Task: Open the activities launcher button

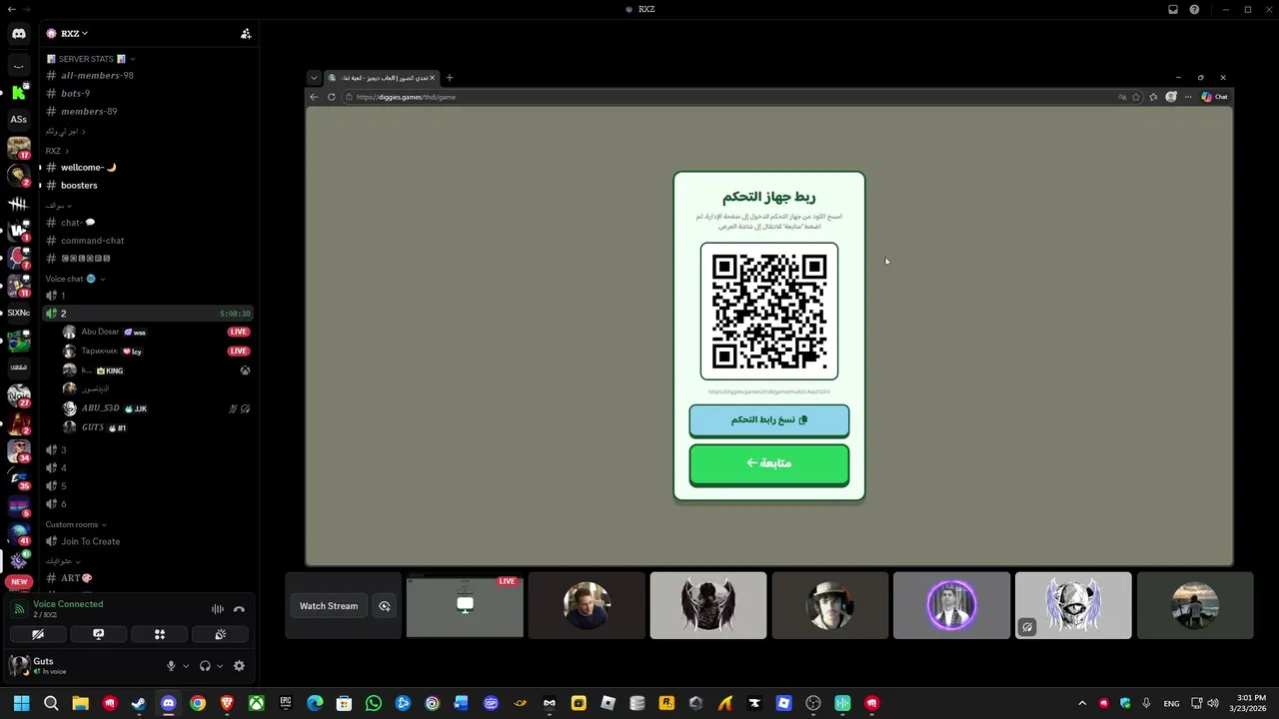Action: click(159, 634)
